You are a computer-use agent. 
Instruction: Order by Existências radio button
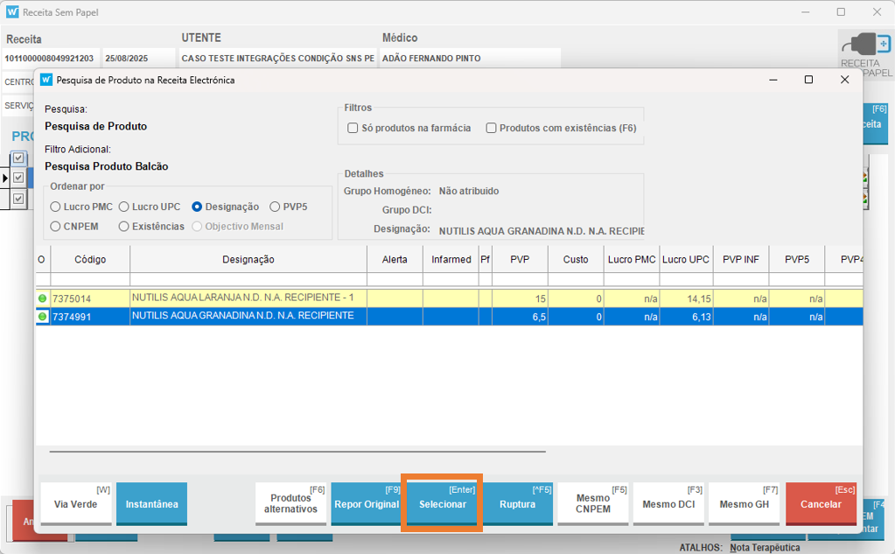124,227
